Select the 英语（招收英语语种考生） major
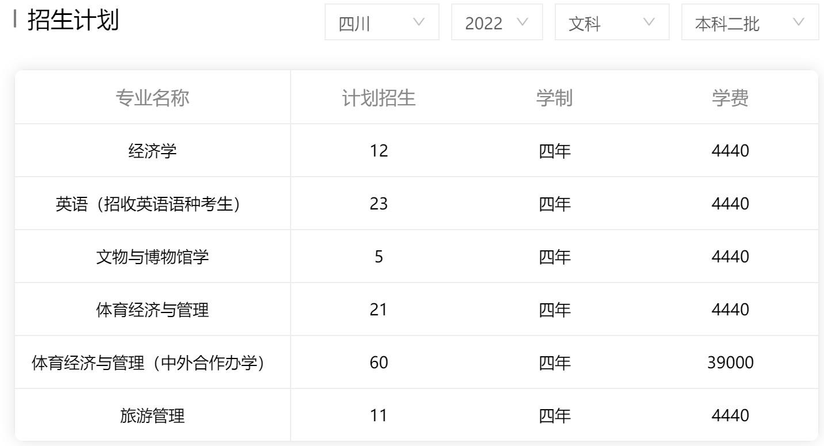Viewport: 824px width, 446px height. [x=148, y=204]
